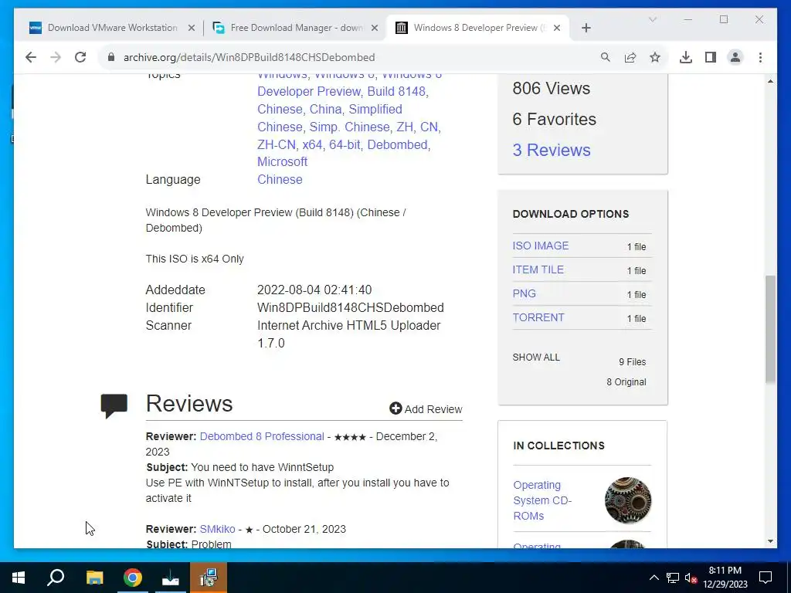Close the Windows 8 Developer Preview tab

pyautogui.click(x=557, y=28)
